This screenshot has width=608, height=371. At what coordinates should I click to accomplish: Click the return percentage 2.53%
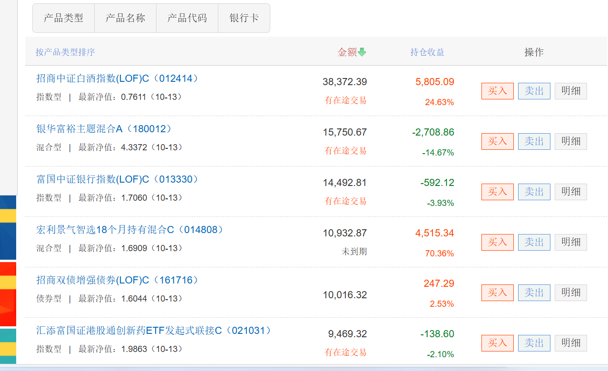coord(442,304)
